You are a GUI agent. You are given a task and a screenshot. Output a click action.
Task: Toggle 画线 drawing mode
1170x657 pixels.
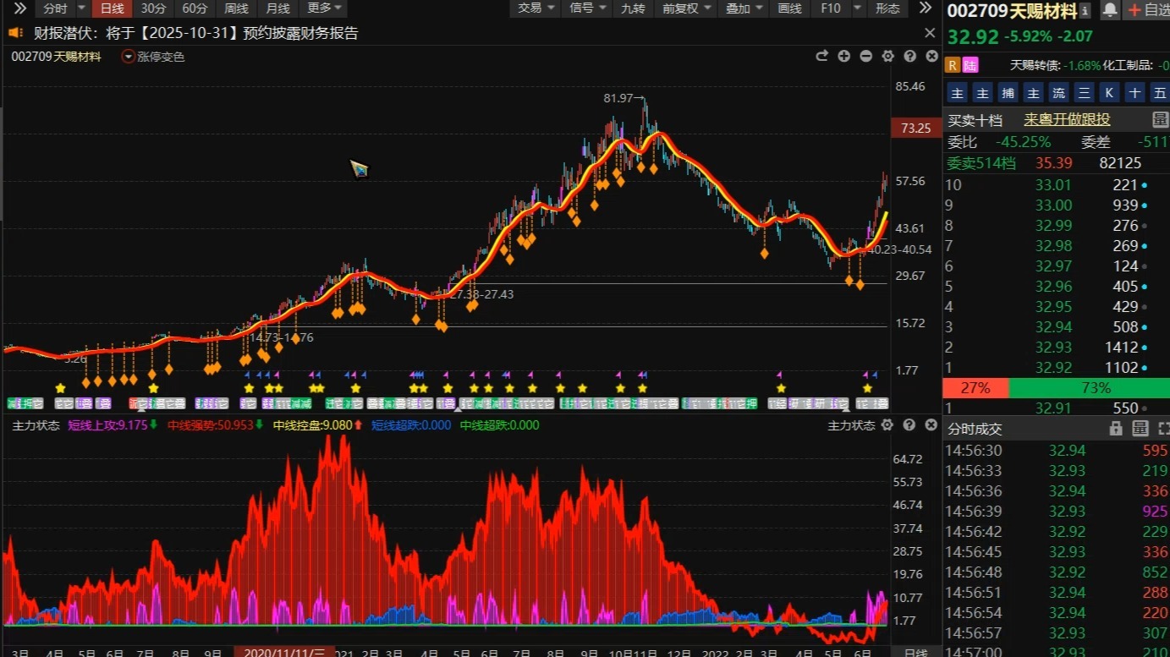tap(788, 8)
